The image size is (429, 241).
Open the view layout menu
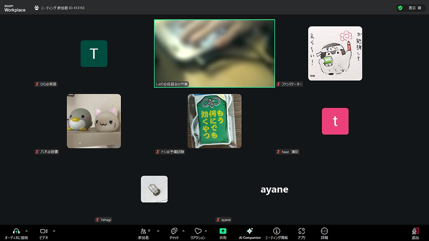415,8
